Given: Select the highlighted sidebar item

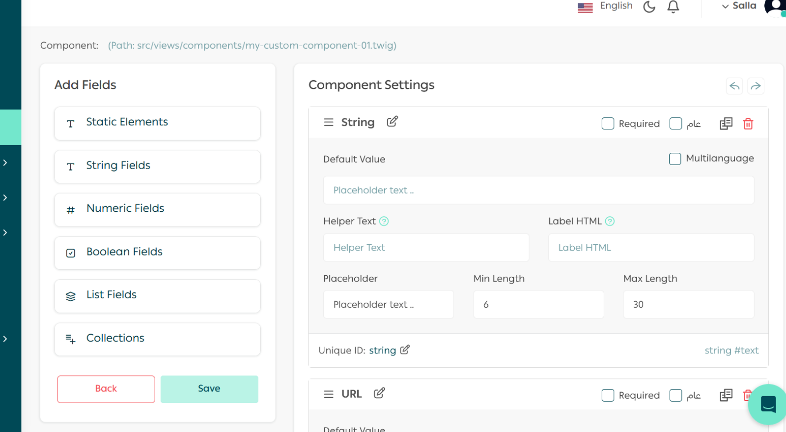Looking at the screenshot, I should point(10,127).
